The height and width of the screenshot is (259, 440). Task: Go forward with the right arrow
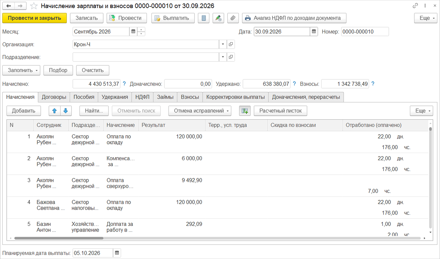[20, 6]
